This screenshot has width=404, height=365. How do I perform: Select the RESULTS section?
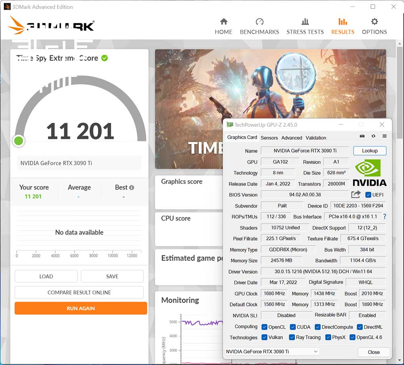pos(343,27)
